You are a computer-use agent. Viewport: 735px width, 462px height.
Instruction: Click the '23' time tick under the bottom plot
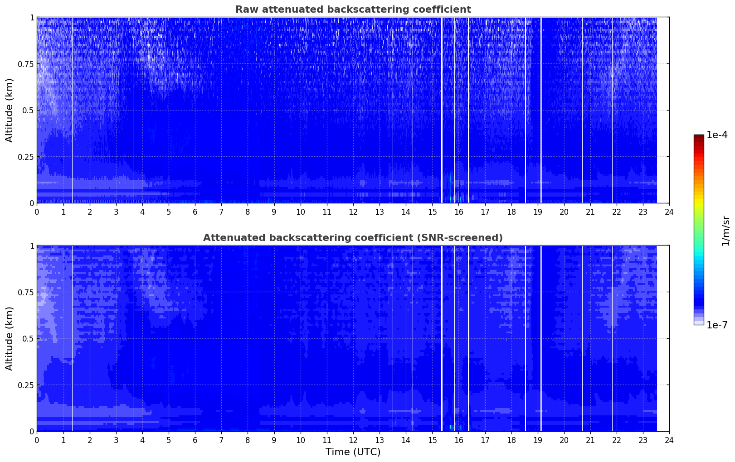[643, 440]
